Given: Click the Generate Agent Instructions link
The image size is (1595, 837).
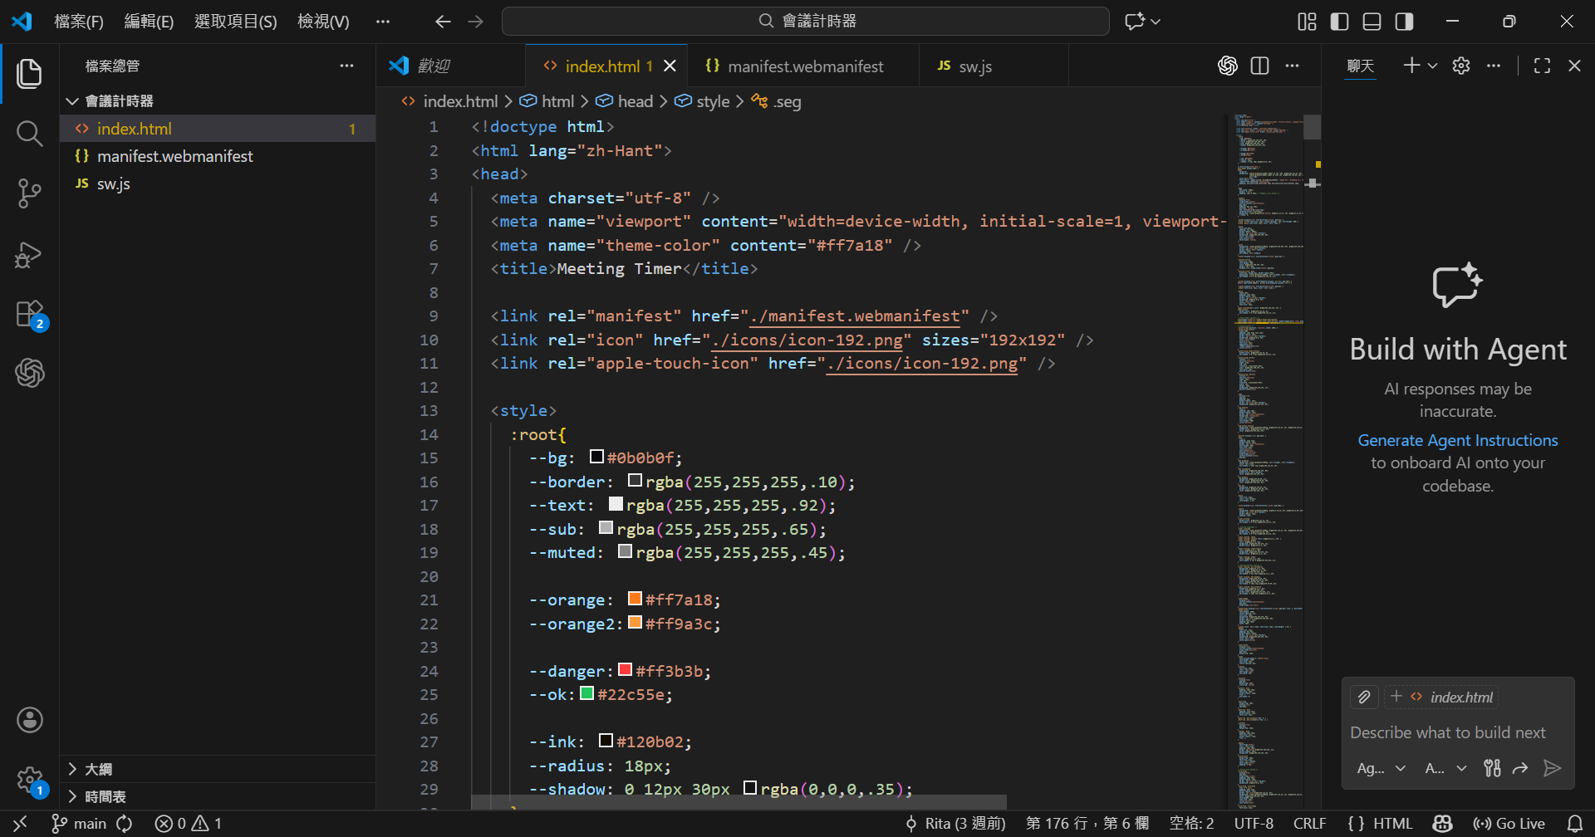Looking at the screenshot, I should (1457, 440).
